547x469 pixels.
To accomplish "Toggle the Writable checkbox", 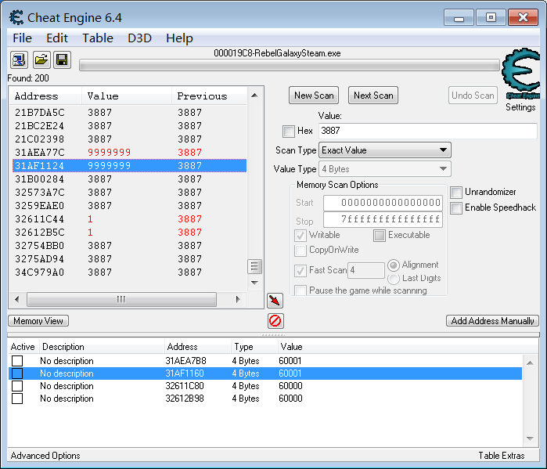I will [x=300, y=235].
